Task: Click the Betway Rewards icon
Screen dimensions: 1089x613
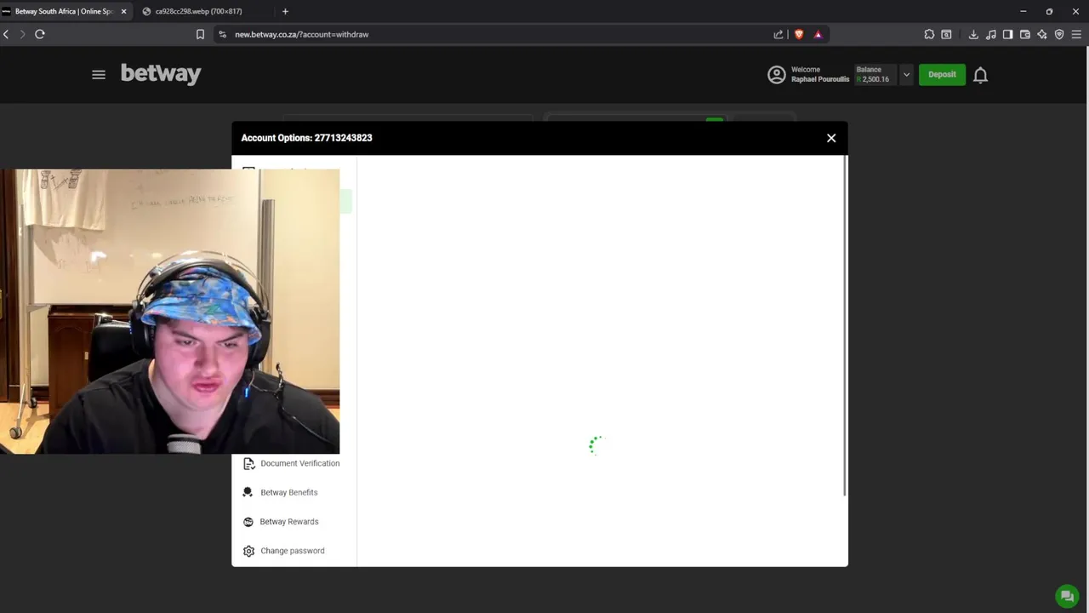Action: pyautogui.click(x=248, y=522)
